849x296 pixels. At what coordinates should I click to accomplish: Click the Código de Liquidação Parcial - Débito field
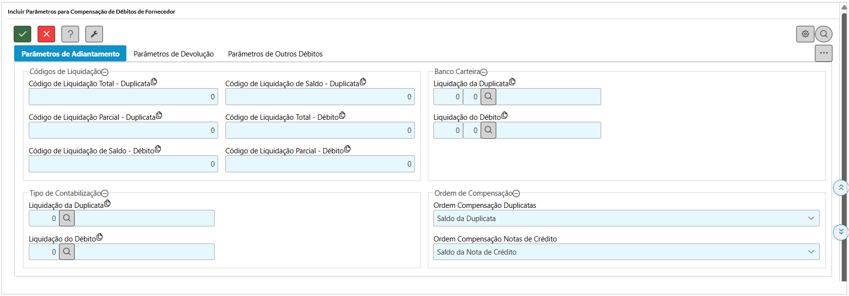tap(320, 164)
